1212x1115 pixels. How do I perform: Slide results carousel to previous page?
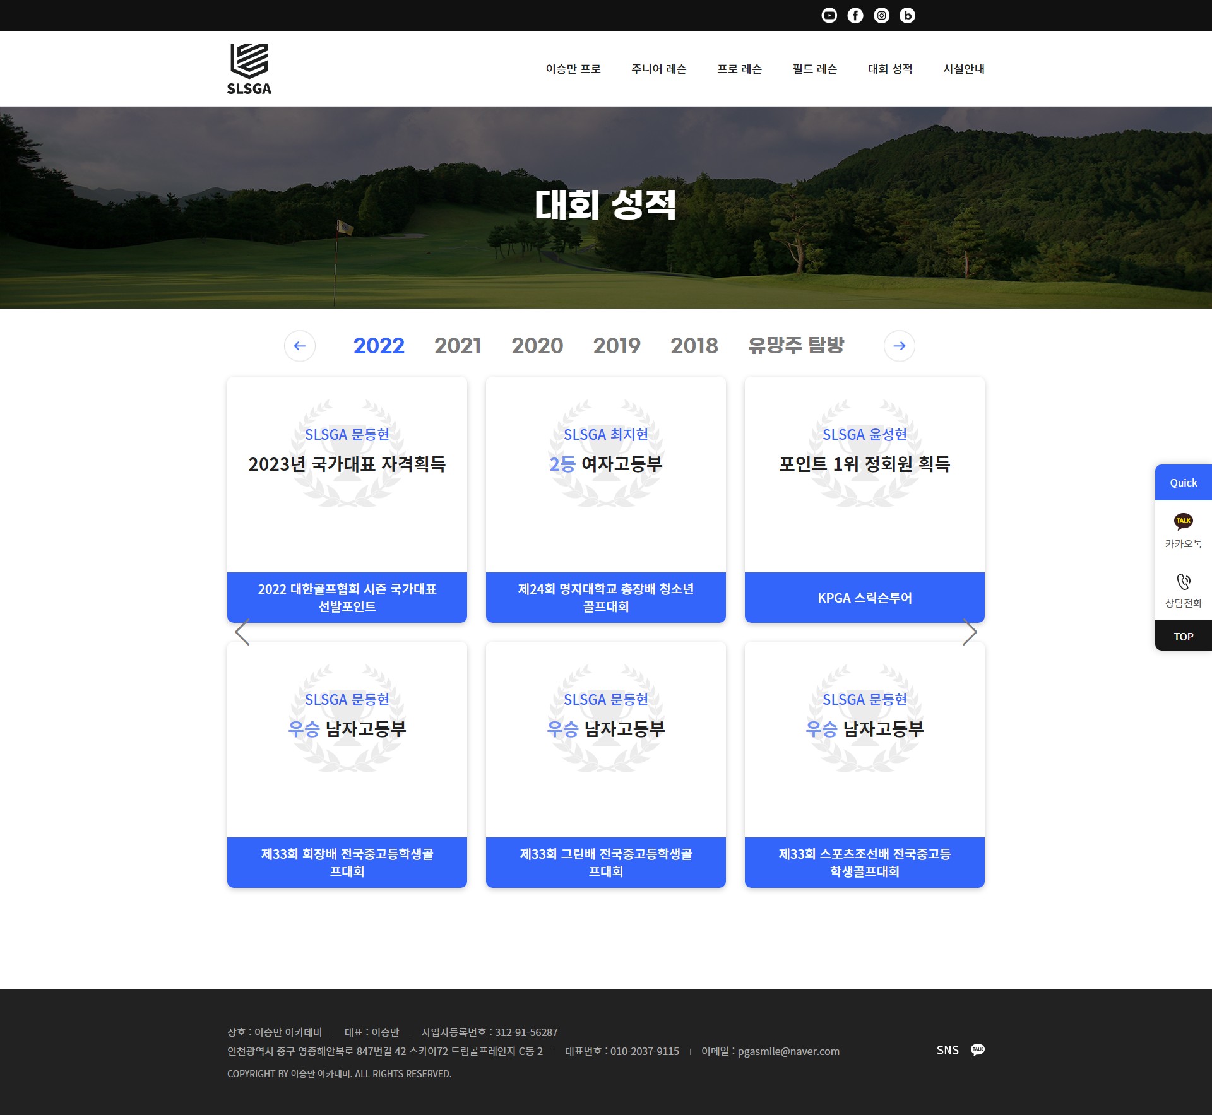click(242, 632)
